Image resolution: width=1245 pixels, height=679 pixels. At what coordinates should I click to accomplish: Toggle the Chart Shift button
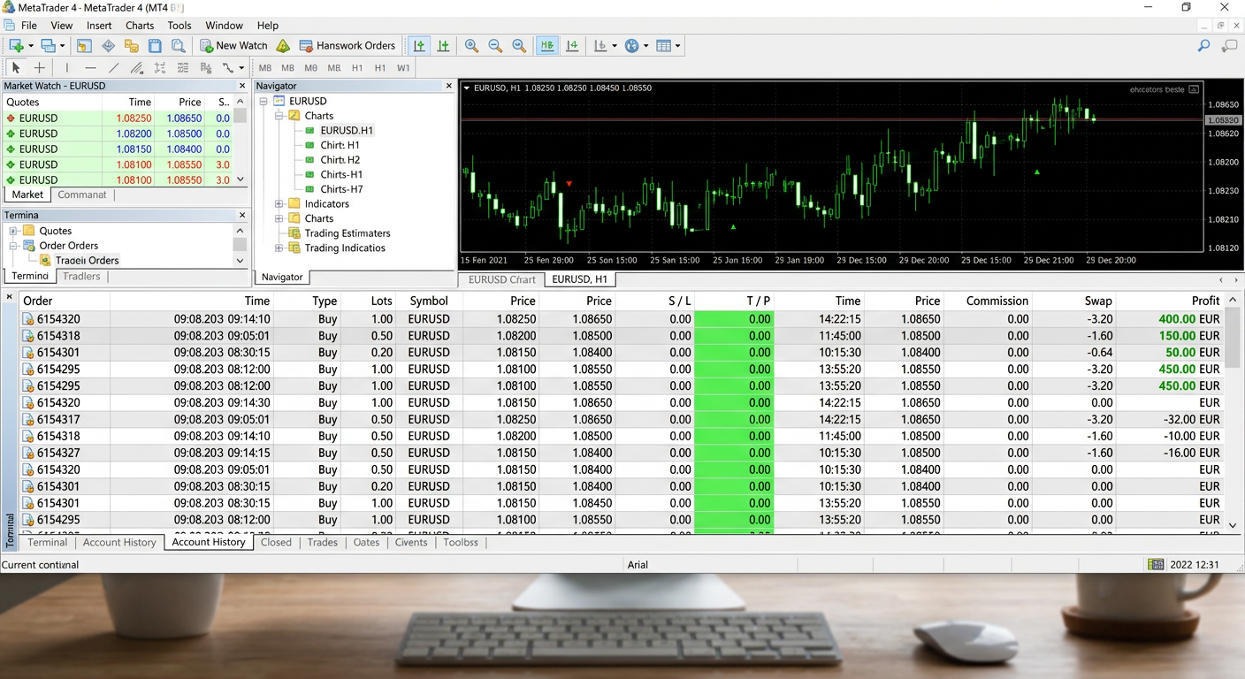pos(572,46)
